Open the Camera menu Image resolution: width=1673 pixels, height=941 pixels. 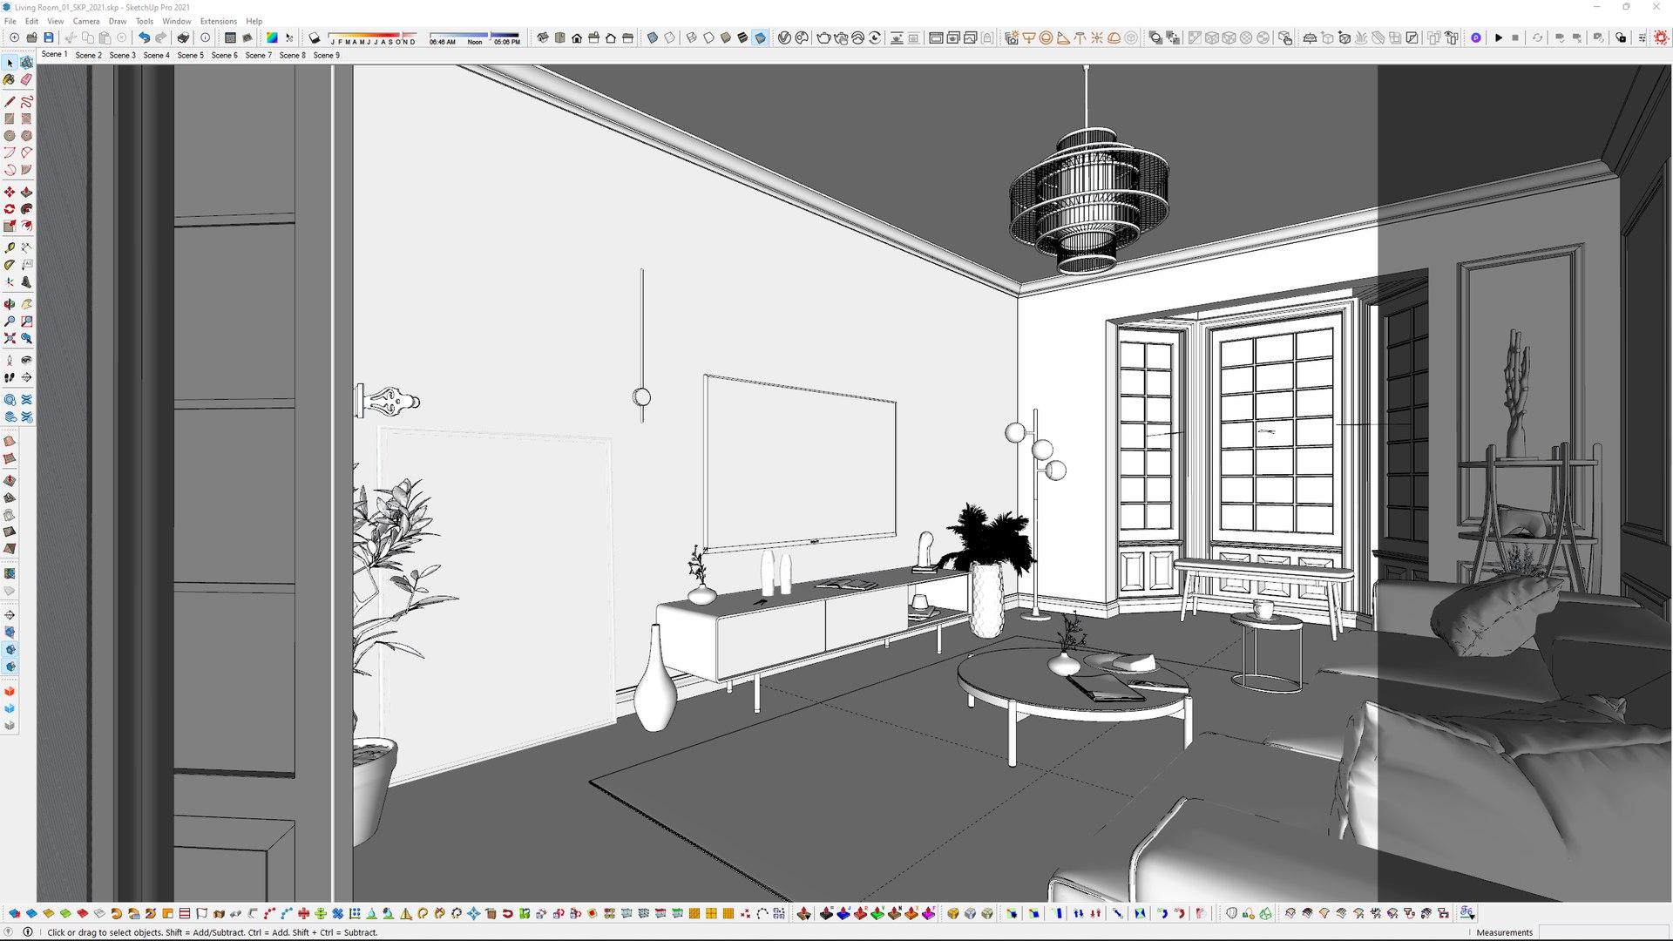[86, 21]
